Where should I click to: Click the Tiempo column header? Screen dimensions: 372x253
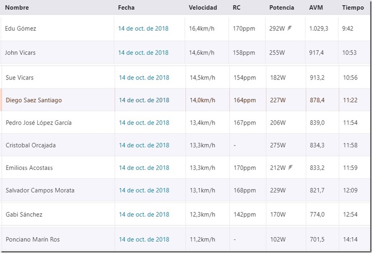pos(353,7)
